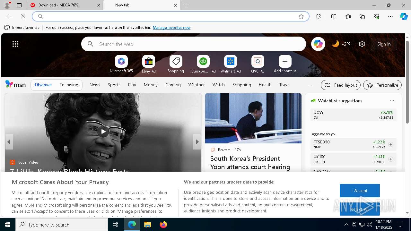
Task: Open the Favorites hub icon
Action: (348, 16)
